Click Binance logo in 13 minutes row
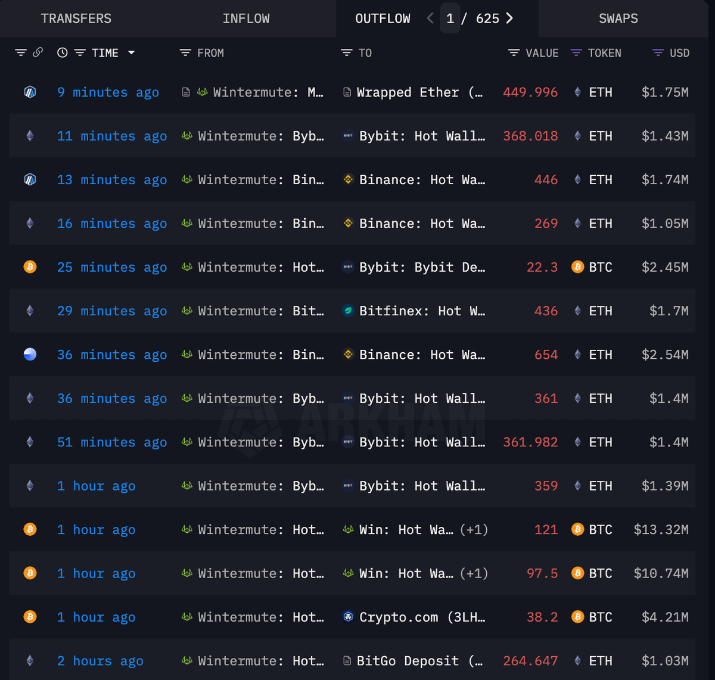 (349, 179)
